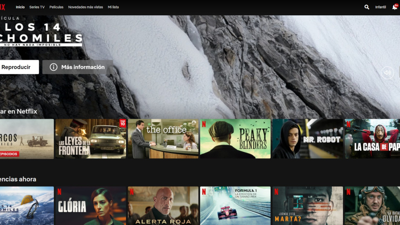Open the Formula 1 documentary thumbnail
This screenshot has height=225, width=400.
pyautogui.click(x=235, y=205)
